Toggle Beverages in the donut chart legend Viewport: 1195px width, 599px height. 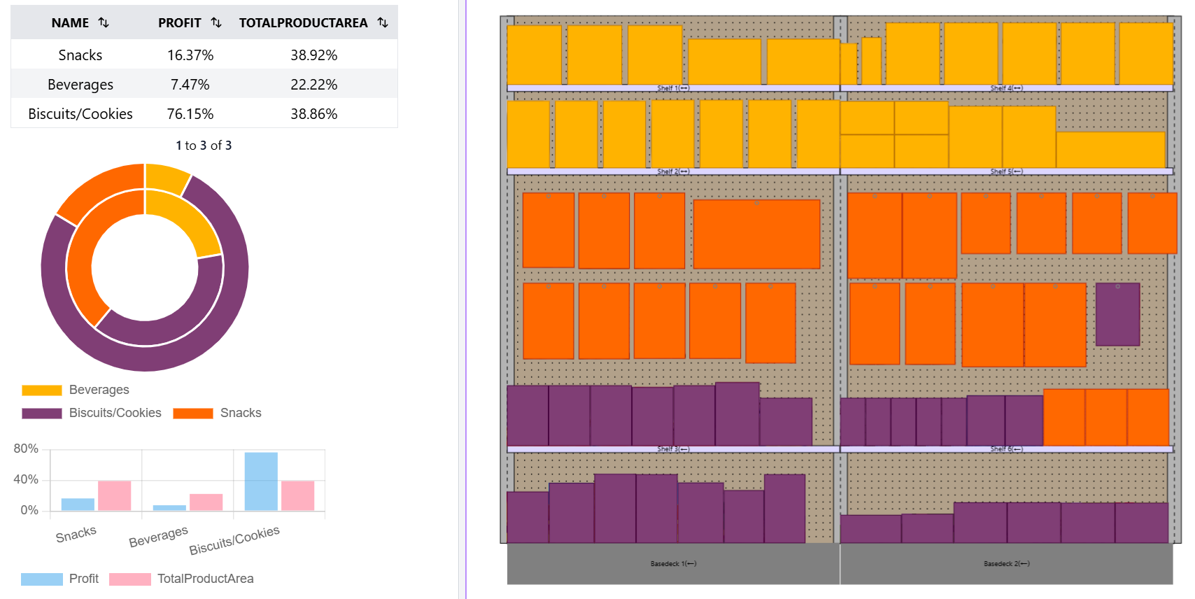[x=76, y=390]
